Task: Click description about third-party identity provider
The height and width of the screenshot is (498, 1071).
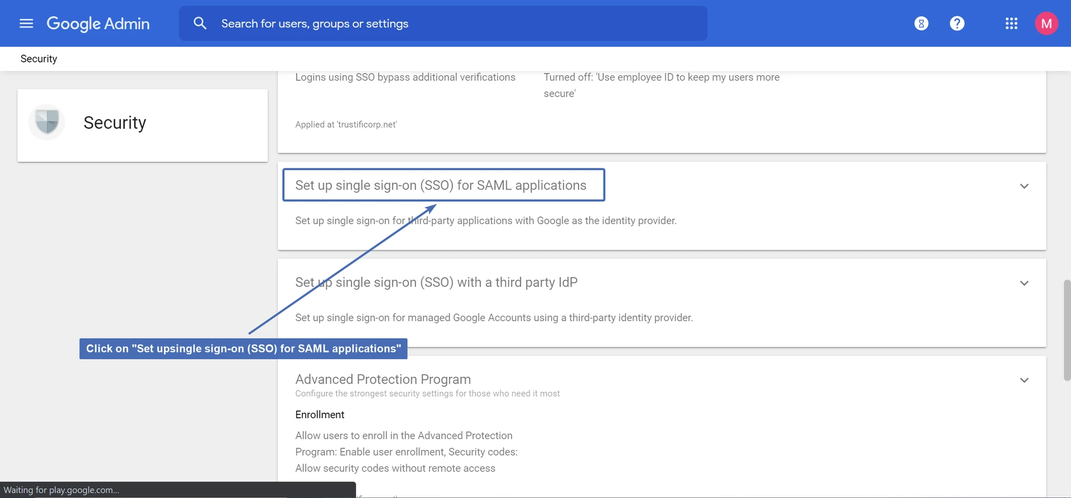Action: tap(494, 317)
